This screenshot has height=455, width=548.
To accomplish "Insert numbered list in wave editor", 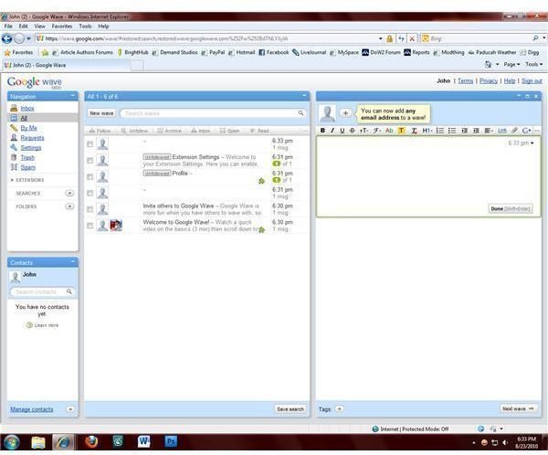I will (440, 131).
